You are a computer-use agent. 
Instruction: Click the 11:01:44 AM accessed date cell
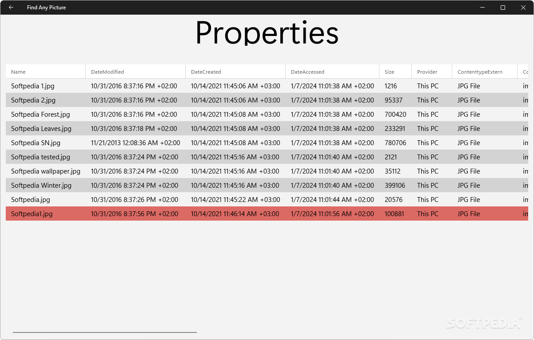332,200
